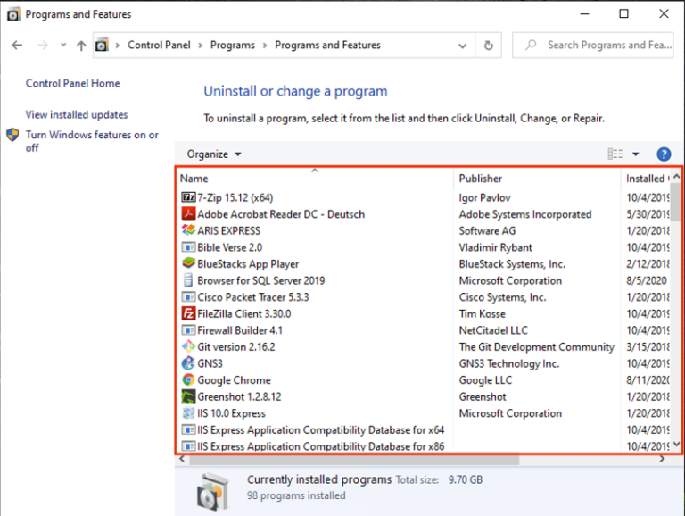Click the scroll down arrow of list
Viewport: 685px width, 516px height.
coord(676,445)
